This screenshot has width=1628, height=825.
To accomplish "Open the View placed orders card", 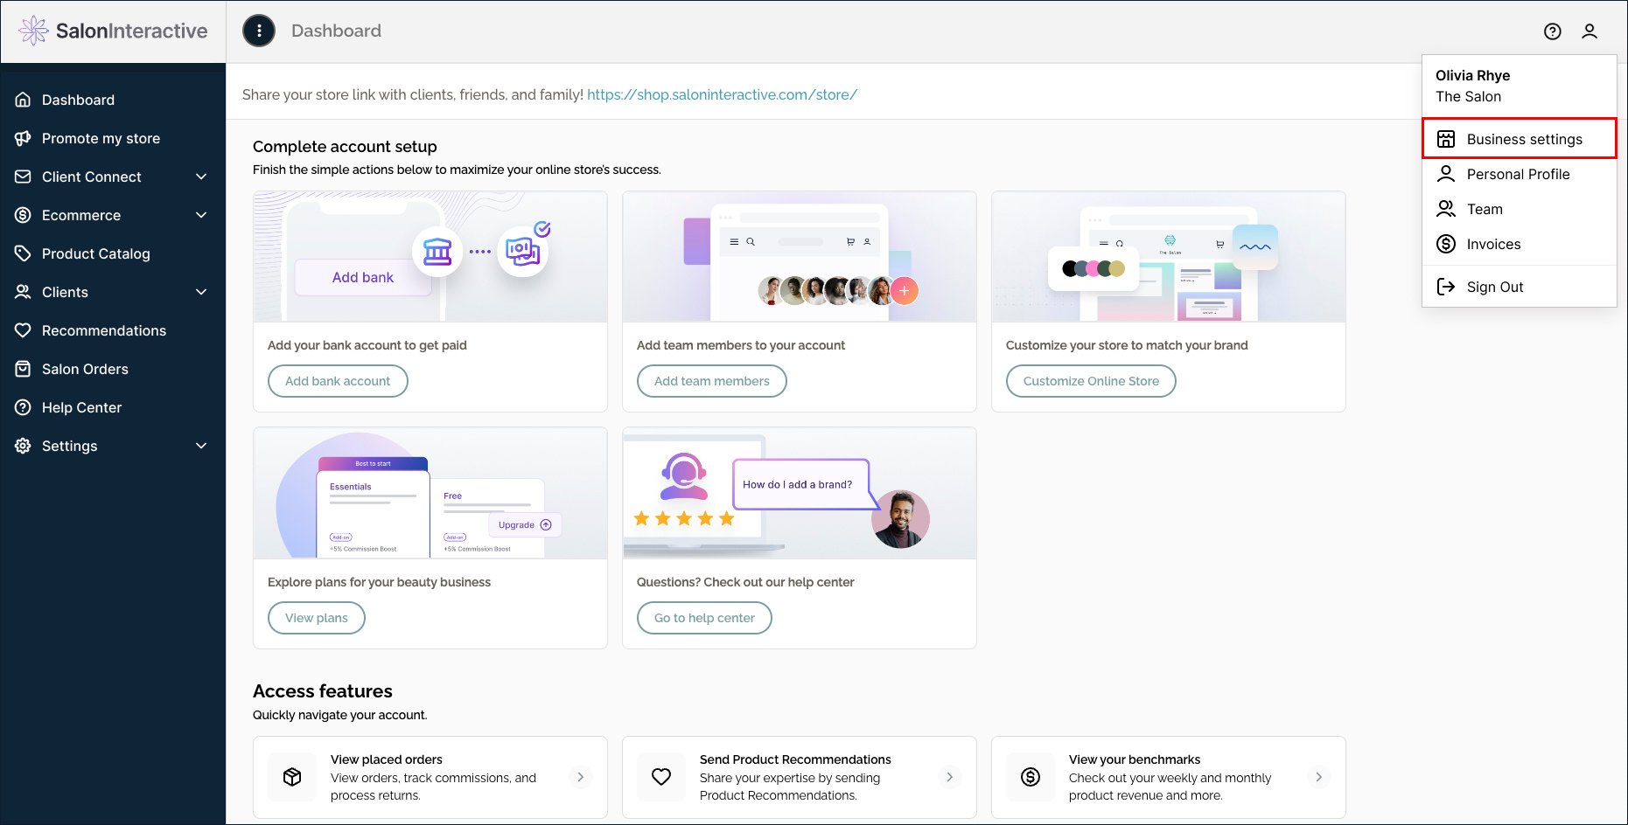I will (x=430, y=777).
